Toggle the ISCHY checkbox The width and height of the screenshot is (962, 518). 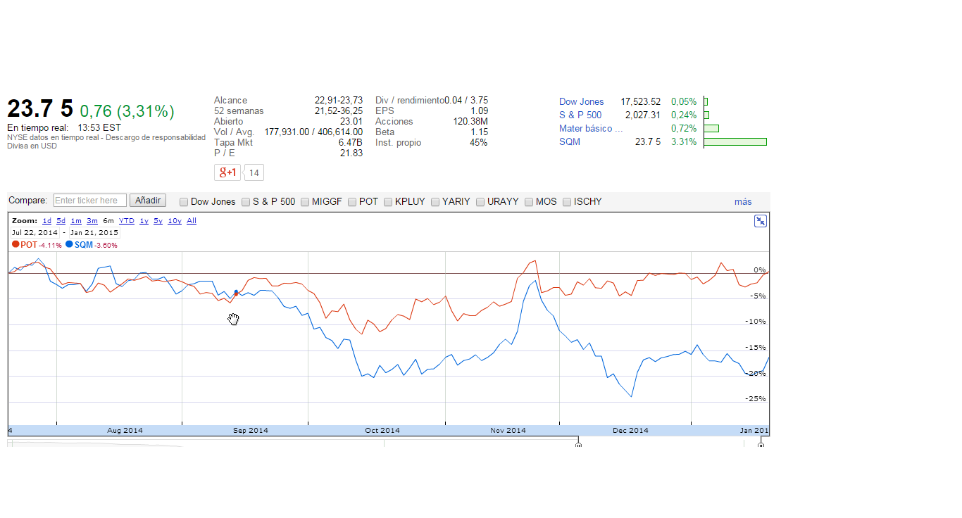[567, 202]
